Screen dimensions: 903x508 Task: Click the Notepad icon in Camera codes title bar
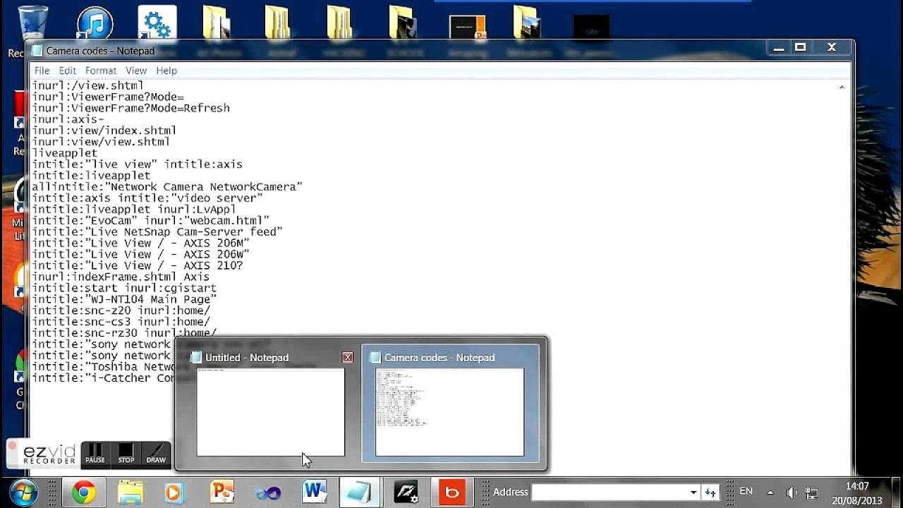click(x=37, y=51)
